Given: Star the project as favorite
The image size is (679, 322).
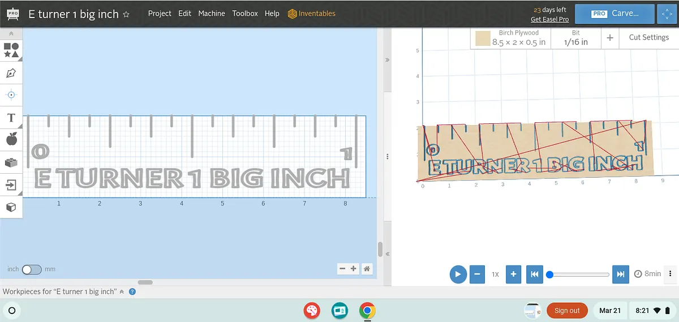Looking at the screenshot, I should click(x=126, y=14).
